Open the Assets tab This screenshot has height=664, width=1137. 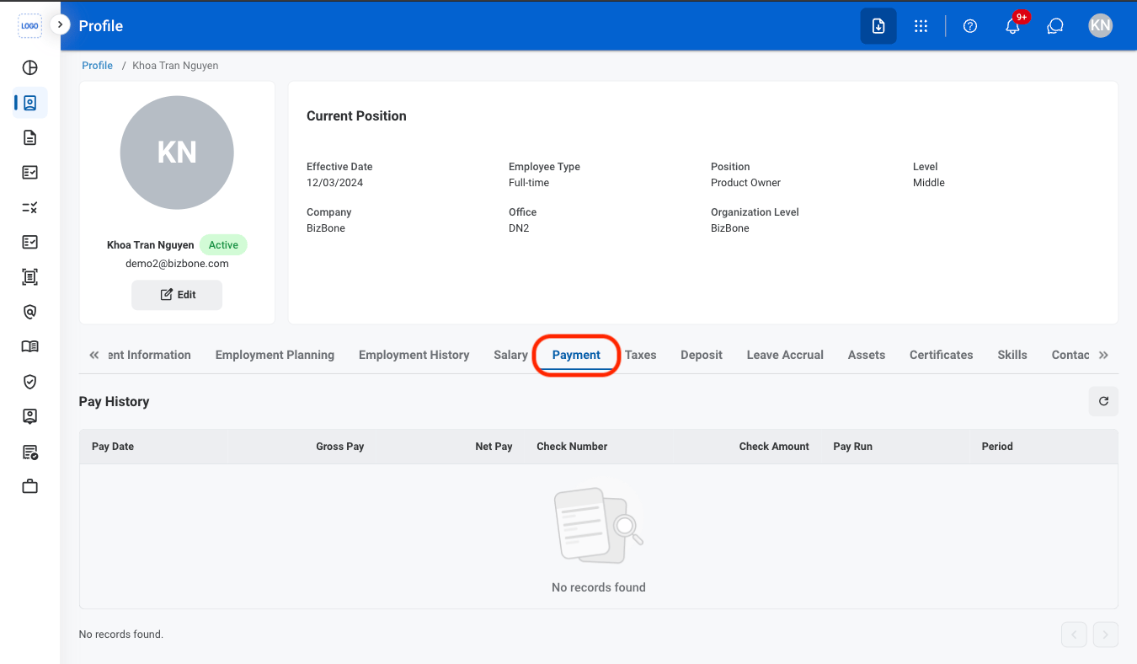tap(867, 355)
